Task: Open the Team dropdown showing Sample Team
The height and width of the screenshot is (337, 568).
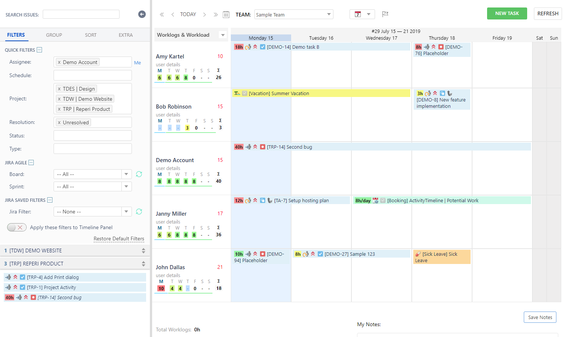Action: (293, 15)
